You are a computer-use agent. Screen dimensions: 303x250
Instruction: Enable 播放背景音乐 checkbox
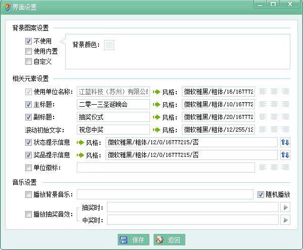29,194
